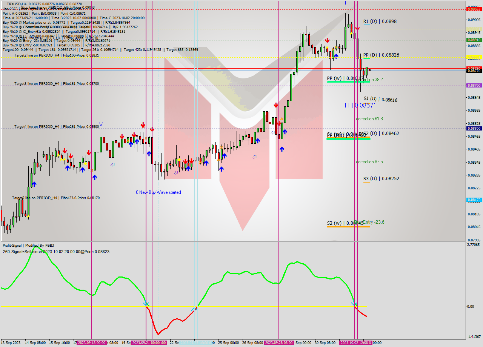Click the 25 Sep 00:00 time axis label

coord(228,343)
